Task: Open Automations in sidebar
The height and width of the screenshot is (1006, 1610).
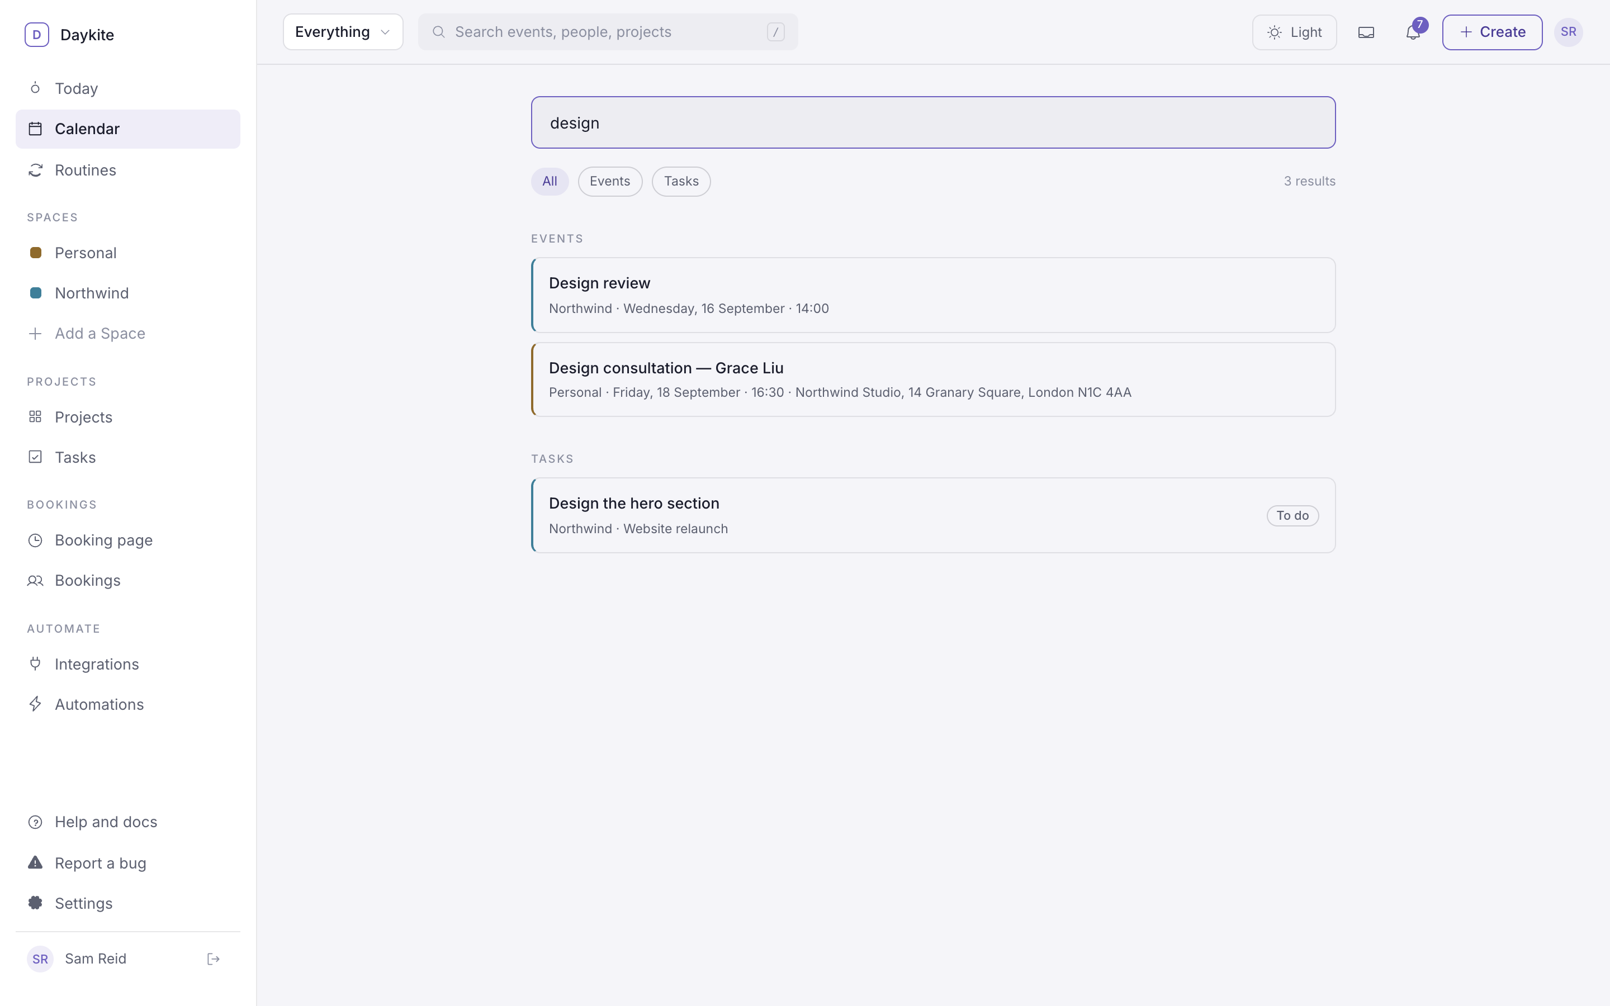Action: [127, 704]
